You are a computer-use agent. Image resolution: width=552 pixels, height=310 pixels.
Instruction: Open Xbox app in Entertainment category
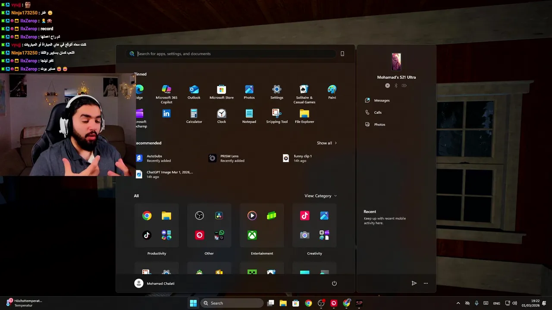(x=252, y=235)
